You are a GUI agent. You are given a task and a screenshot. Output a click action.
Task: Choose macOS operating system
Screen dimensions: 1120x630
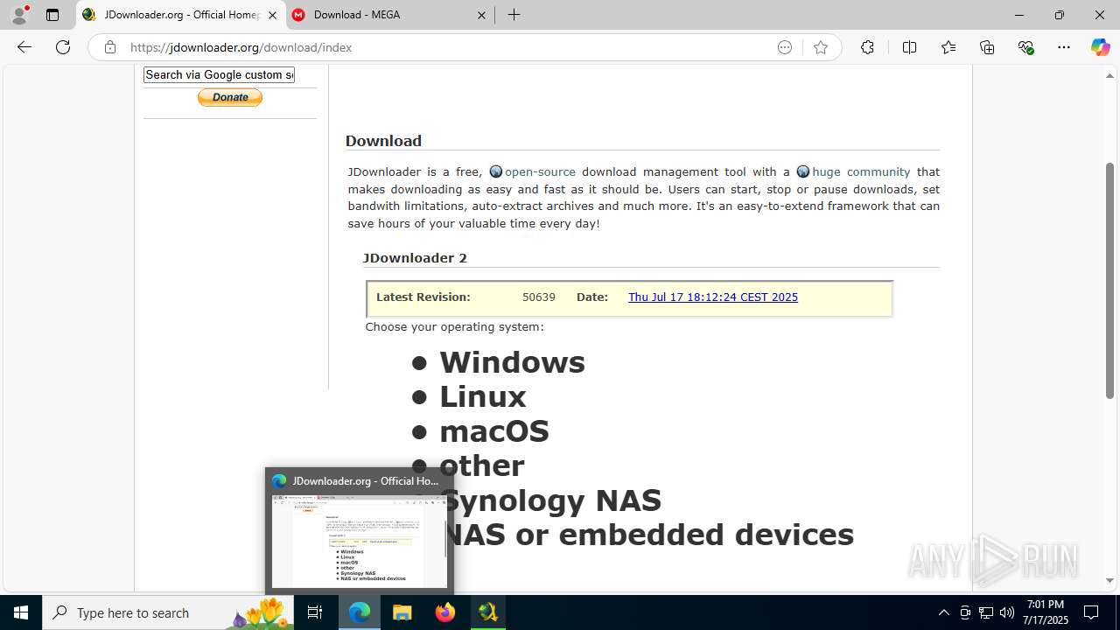[x=494, y=430]
